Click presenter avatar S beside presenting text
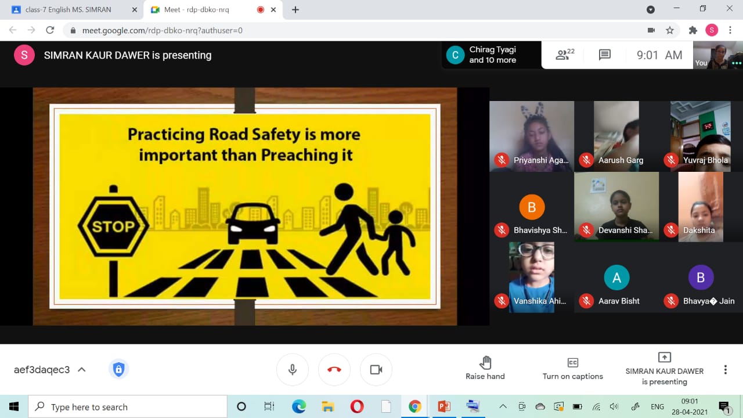The height and width of the screenshot is (418, 743). (24, 55)
